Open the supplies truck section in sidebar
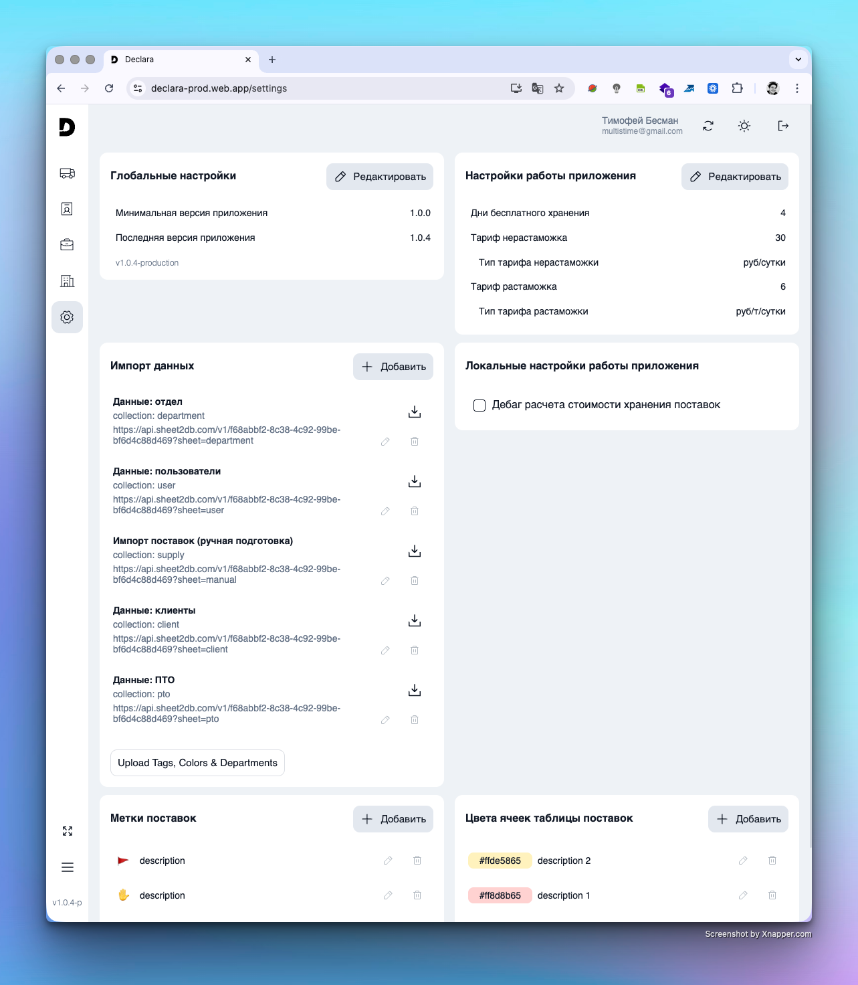The width and height of the screenshot is (858, 985). click(67, 173)
